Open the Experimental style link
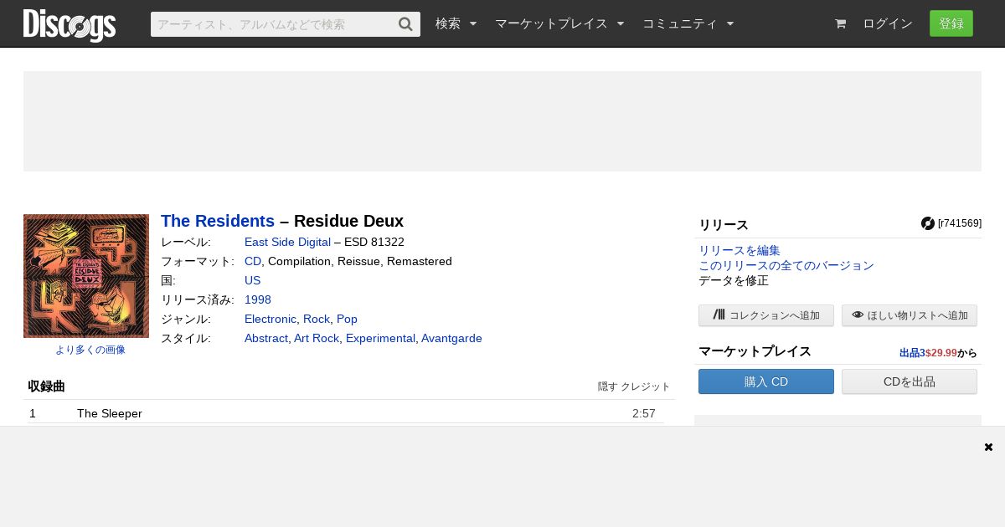Image resolution: width=1005 pixels, height=527 pixels. coord(380,338)
